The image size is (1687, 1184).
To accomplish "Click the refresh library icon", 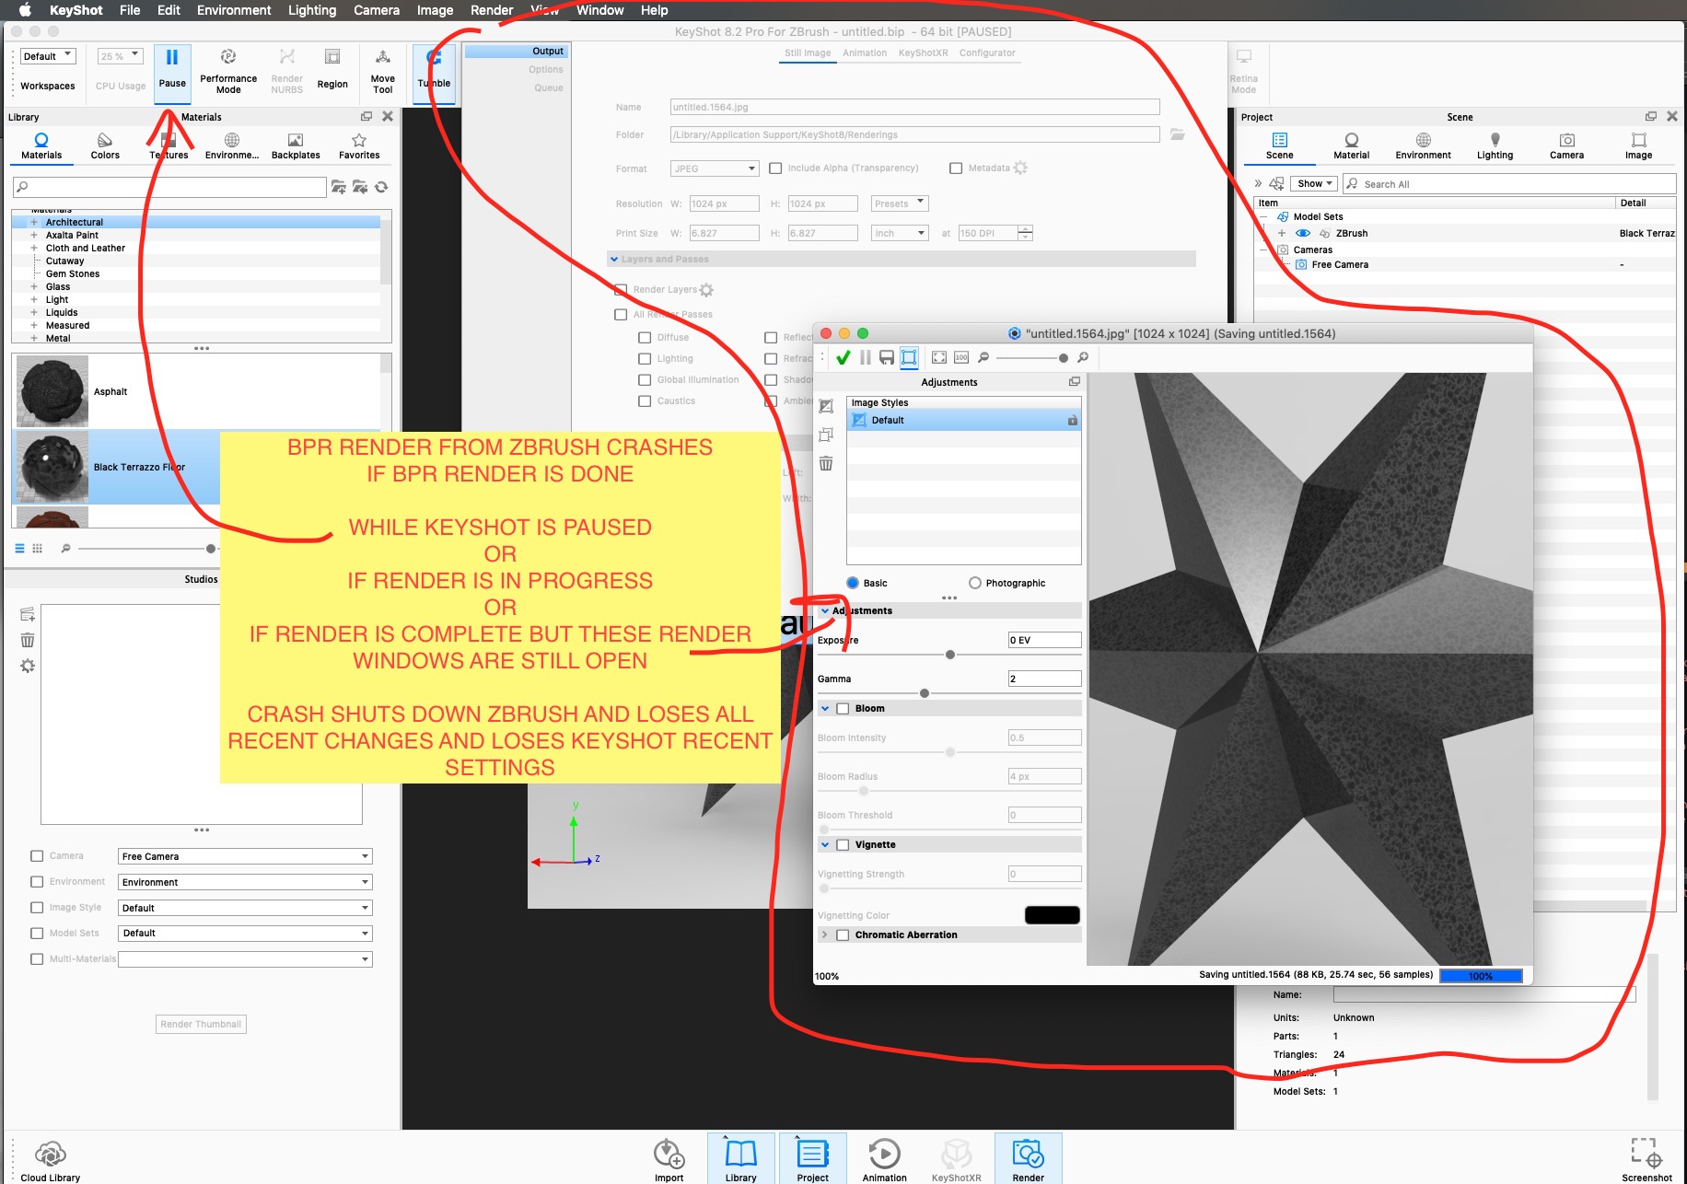I will [381, 187].
